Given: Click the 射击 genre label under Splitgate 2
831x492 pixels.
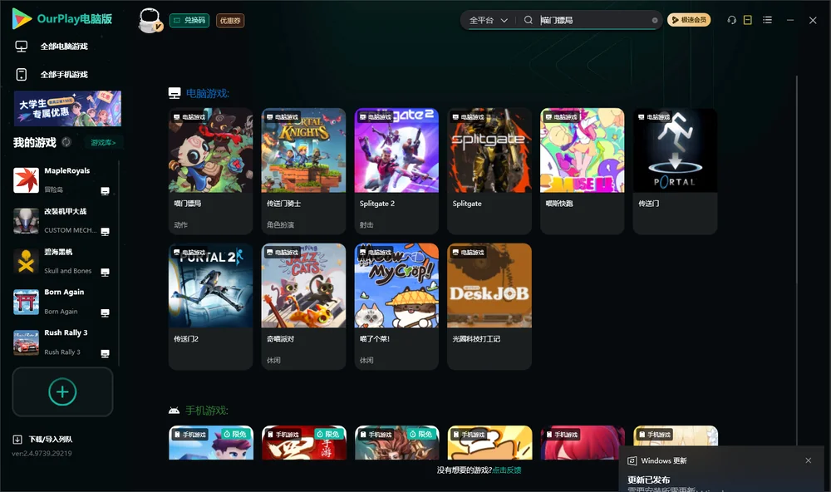Looking at the screenshot, I should pos(366,224).
